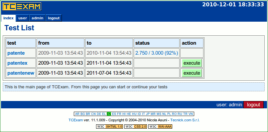
Task: Switch language to PL
Action: 169,114
